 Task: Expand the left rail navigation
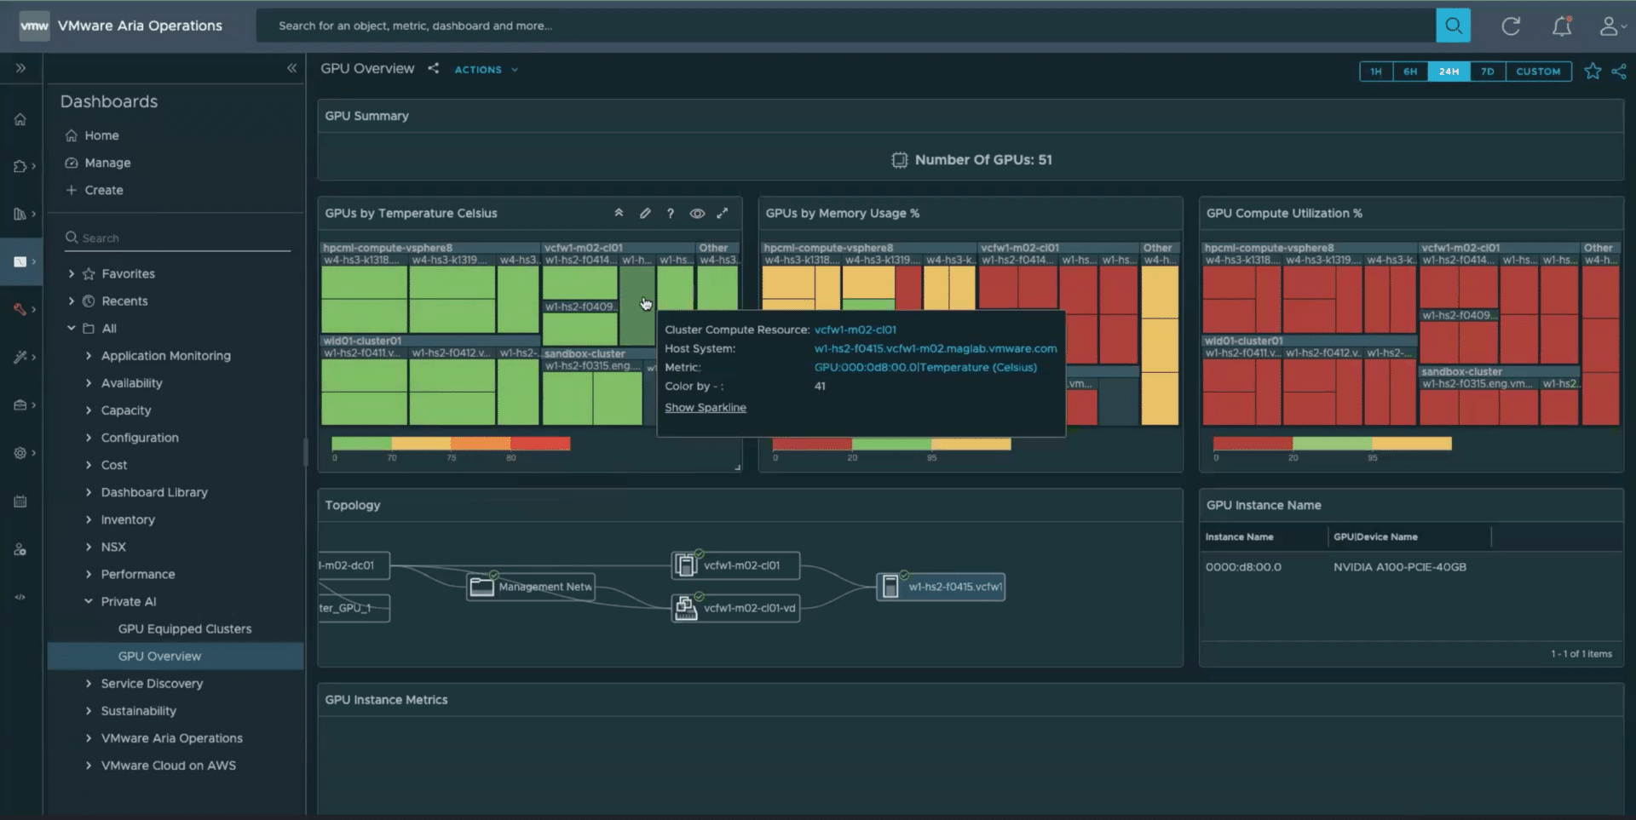[x=20, y=68]
